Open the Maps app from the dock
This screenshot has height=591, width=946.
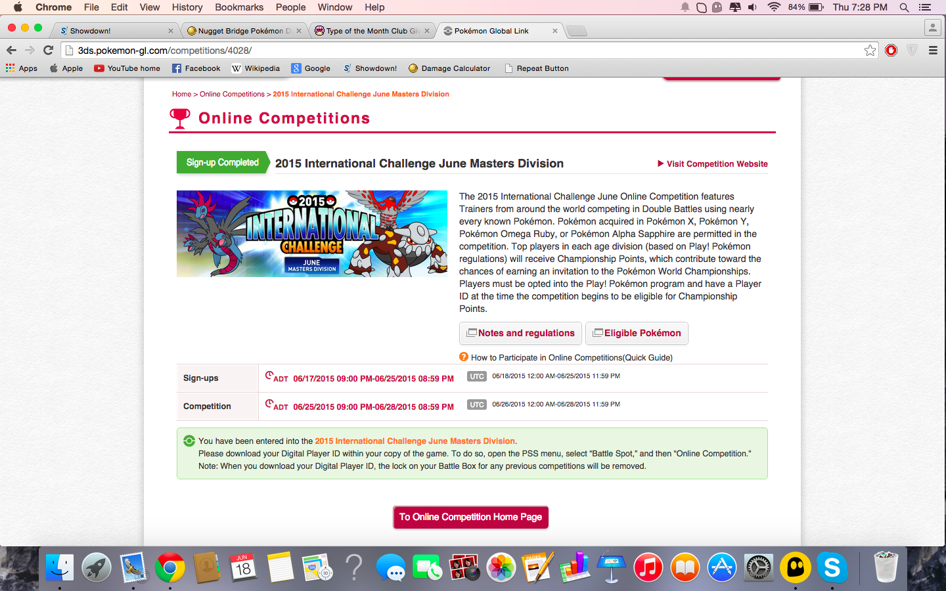coord(317,567)
